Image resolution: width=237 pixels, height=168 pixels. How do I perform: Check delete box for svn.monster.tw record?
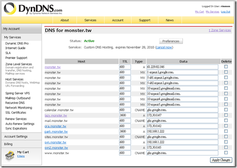pyautogui.click(x=226, y=142)
